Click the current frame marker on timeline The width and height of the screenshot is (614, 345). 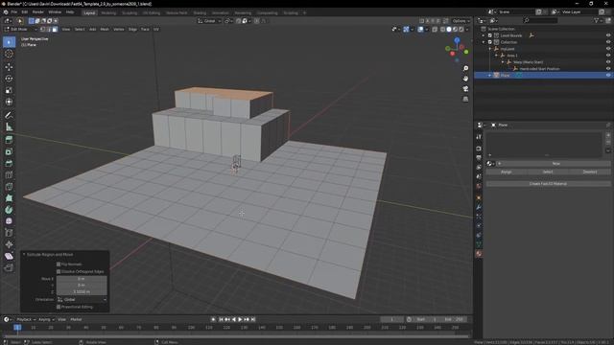17,328
